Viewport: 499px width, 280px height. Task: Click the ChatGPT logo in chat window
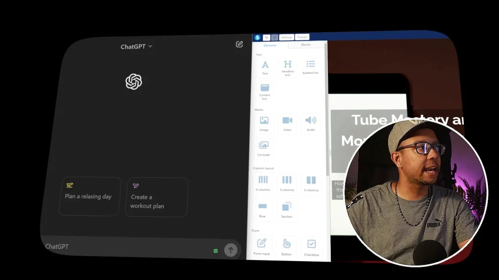[134, 82]
